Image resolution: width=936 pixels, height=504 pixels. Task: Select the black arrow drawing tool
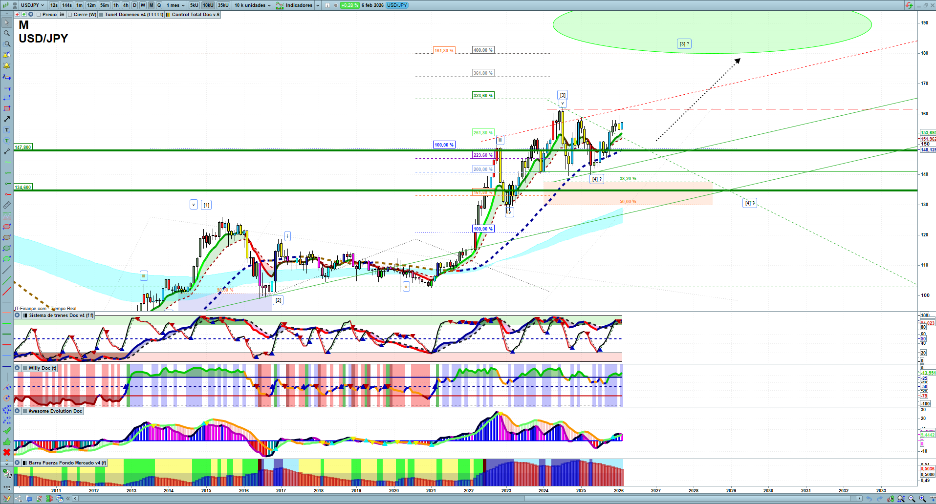click(7, 119)
